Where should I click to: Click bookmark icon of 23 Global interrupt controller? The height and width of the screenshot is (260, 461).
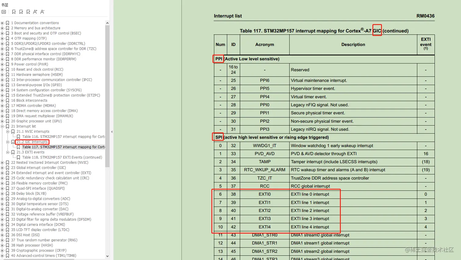click(x=8, y=168)
